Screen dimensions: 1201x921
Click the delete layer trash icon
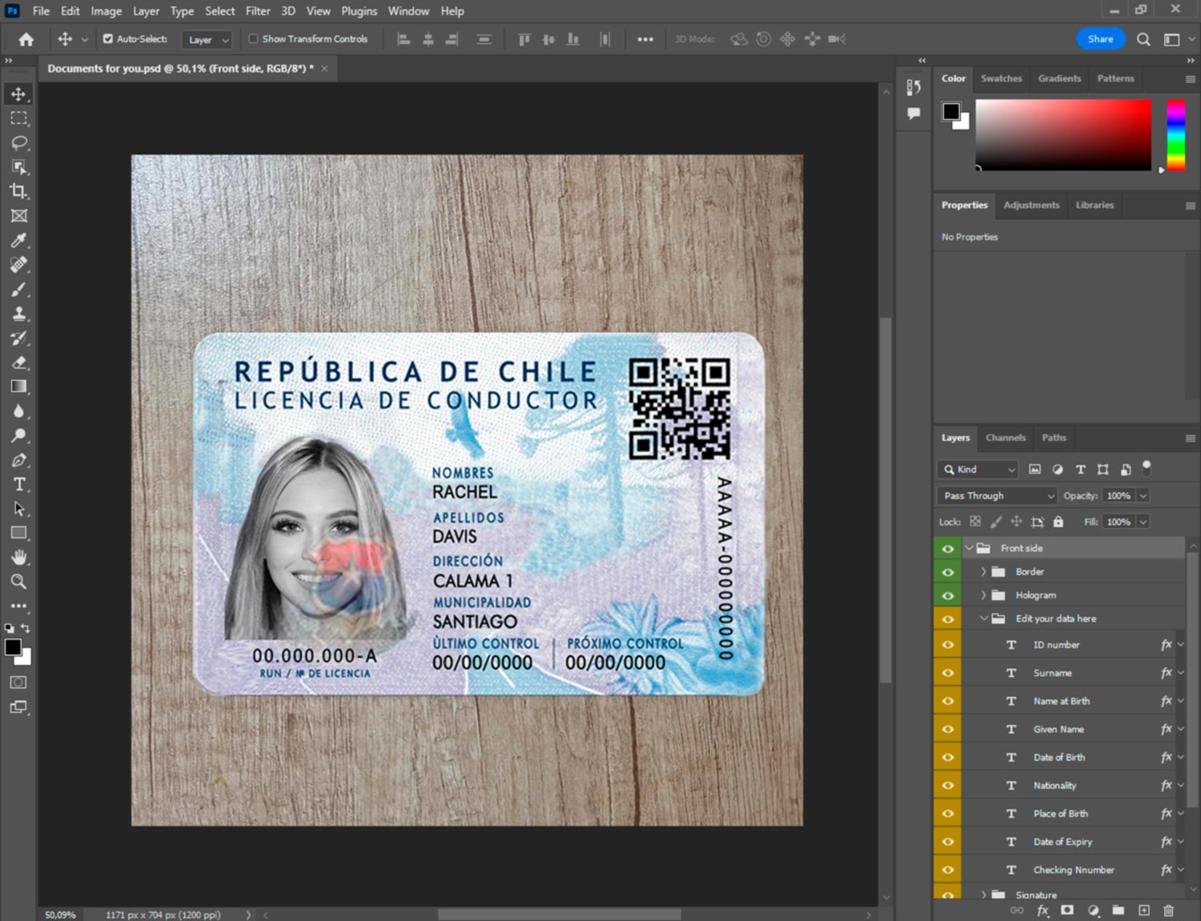coord(1168,911)
